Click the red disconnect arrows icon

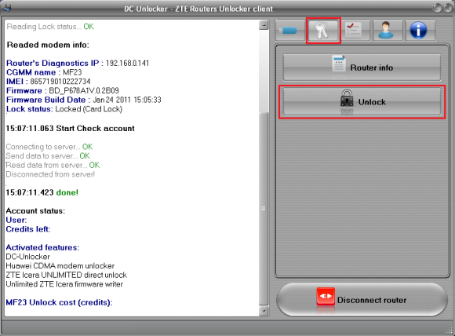pos(326,296)
